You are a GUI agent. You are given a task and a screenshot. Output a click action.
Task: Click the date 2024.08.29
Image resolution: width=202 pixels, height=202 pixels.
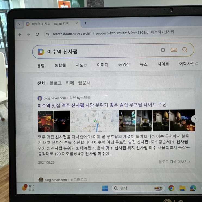click(x=46, y=163)
